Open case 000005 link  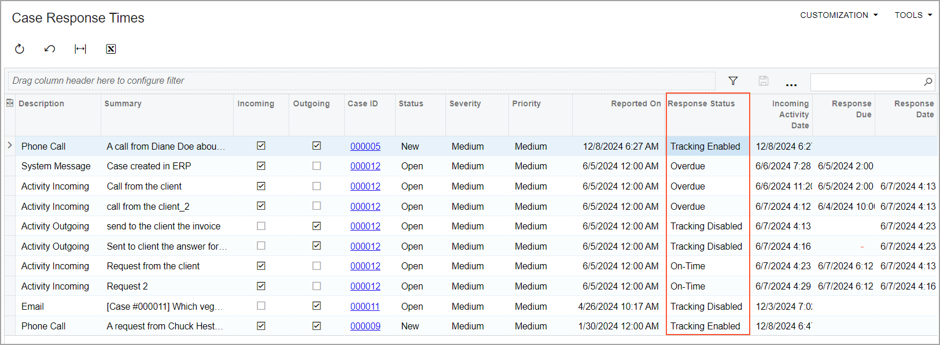point(365,146)
